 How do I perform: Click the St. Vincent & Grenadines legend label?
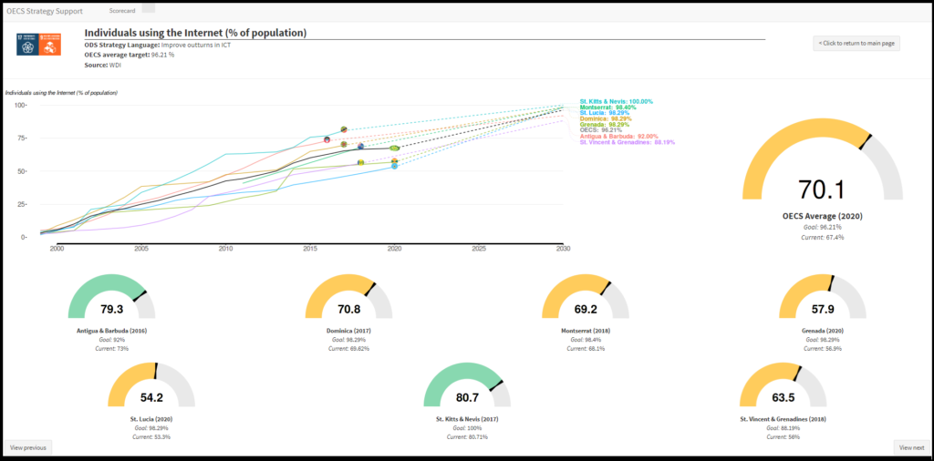pyautogui.click(x=627, y=142)
